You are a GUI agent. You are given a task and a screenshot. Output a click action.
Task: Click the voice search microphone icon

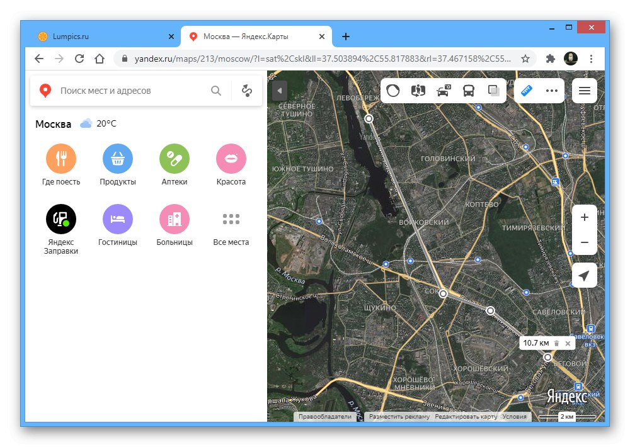click(x=247, y=90)
